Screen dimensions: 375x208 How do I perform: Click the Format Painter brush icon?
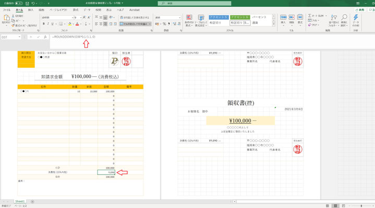point(13,25)
